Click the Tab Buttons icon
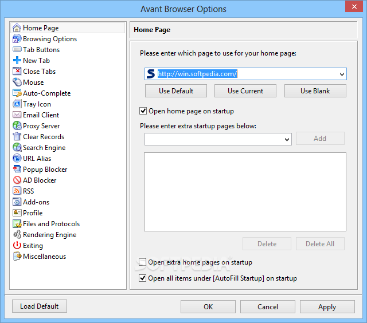367x323 pixels. point(17,50)
